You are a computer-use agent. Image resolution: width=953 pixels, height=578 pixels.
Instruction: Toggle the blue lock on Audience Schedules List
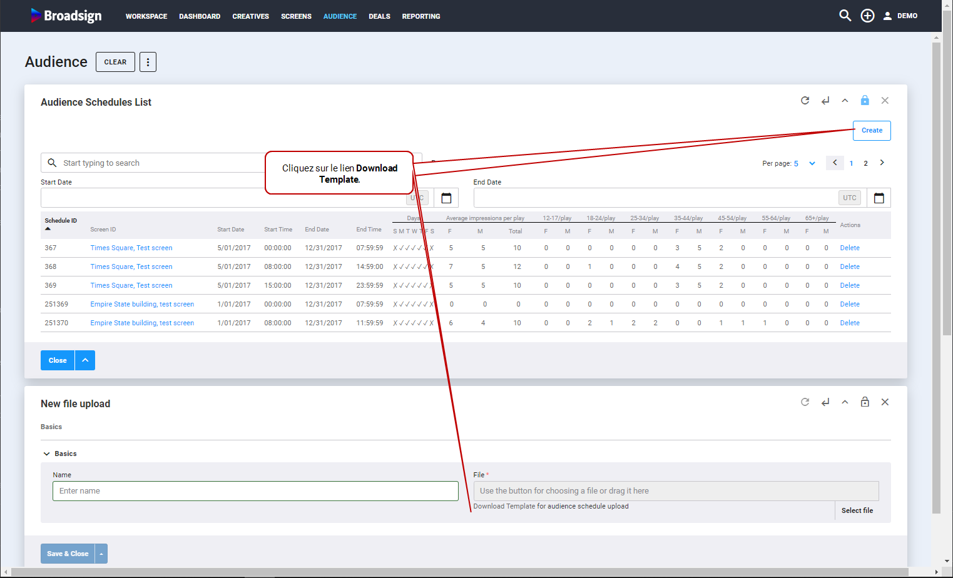[865, 101]
